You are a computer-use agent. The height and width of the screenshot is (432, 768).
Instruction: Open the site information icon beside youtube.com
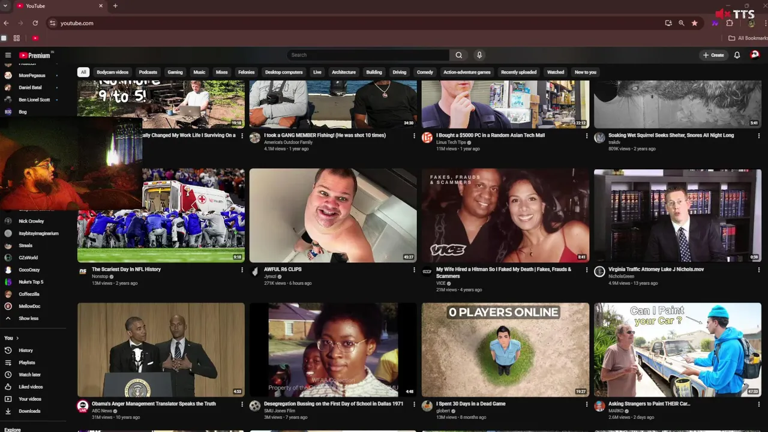point(53,23)
